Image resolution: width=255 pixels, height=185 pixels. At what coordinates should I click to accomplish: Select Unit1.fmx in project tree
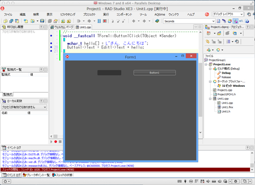pyautogui.click(x=228, y=107)
